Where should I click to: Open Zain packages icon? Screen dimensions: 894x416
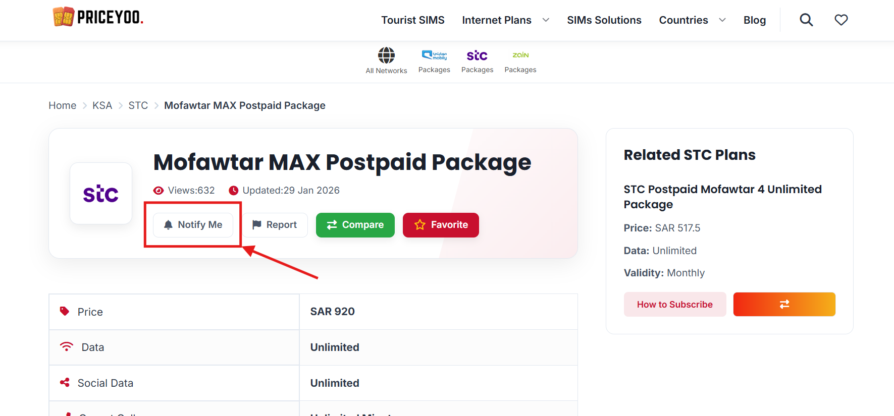520,55
